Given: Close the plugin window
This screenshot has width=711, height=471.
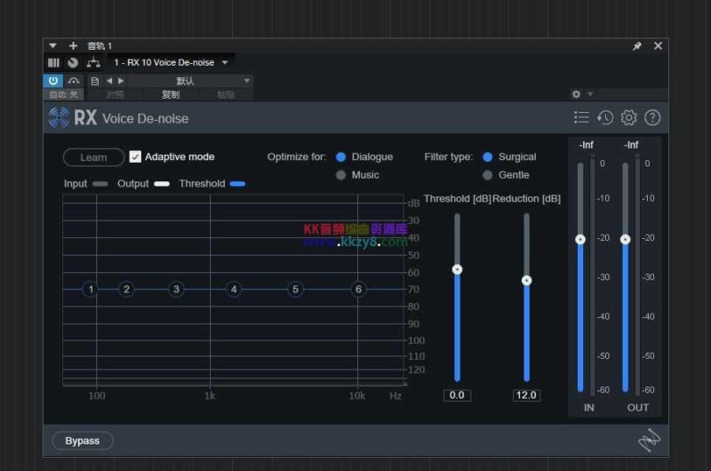Looking at the screenshot, I should pyautogui.click(x=658, y=46).
